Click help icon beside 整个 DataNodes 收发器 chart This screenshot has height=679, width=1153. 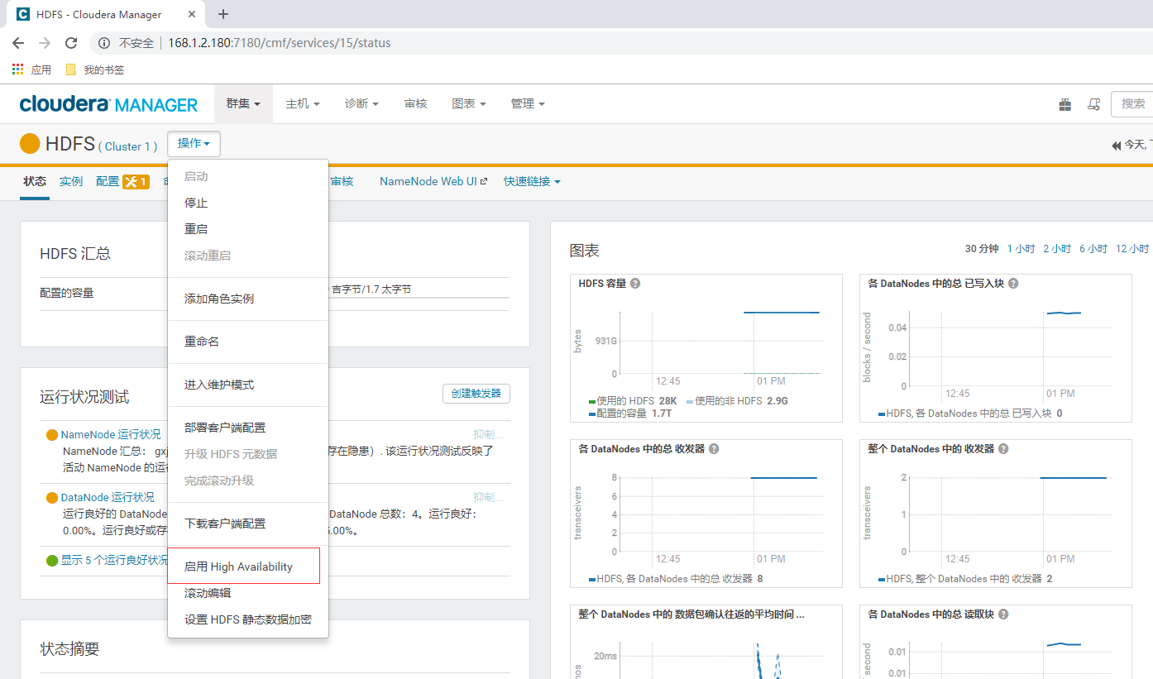1003,449
